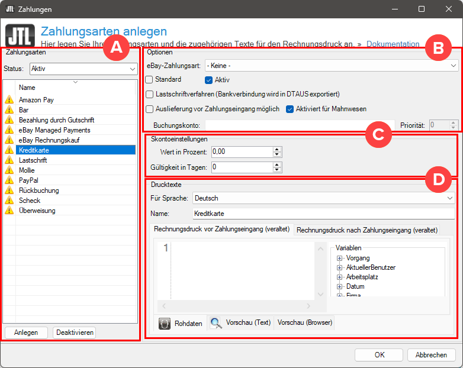The image size is (463, 368).
Task: Open the Dokumentation link
Action: [393, 44]
